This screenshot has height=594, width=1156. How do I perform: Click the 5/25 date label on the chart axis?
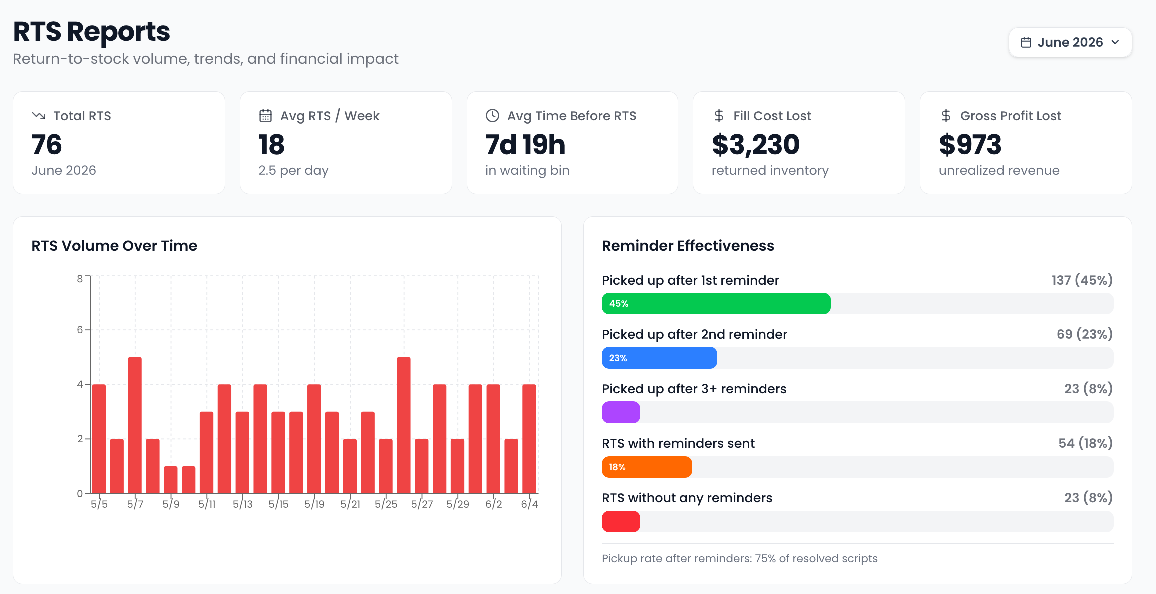386,504
